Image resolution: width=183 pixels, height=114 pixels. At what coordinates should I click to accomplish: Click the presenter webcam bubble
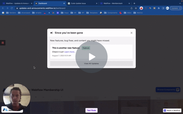pyautogui.click(x=17, y=97)
